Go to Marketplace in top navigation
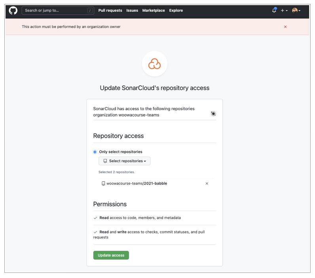 (x=154, y=10)
